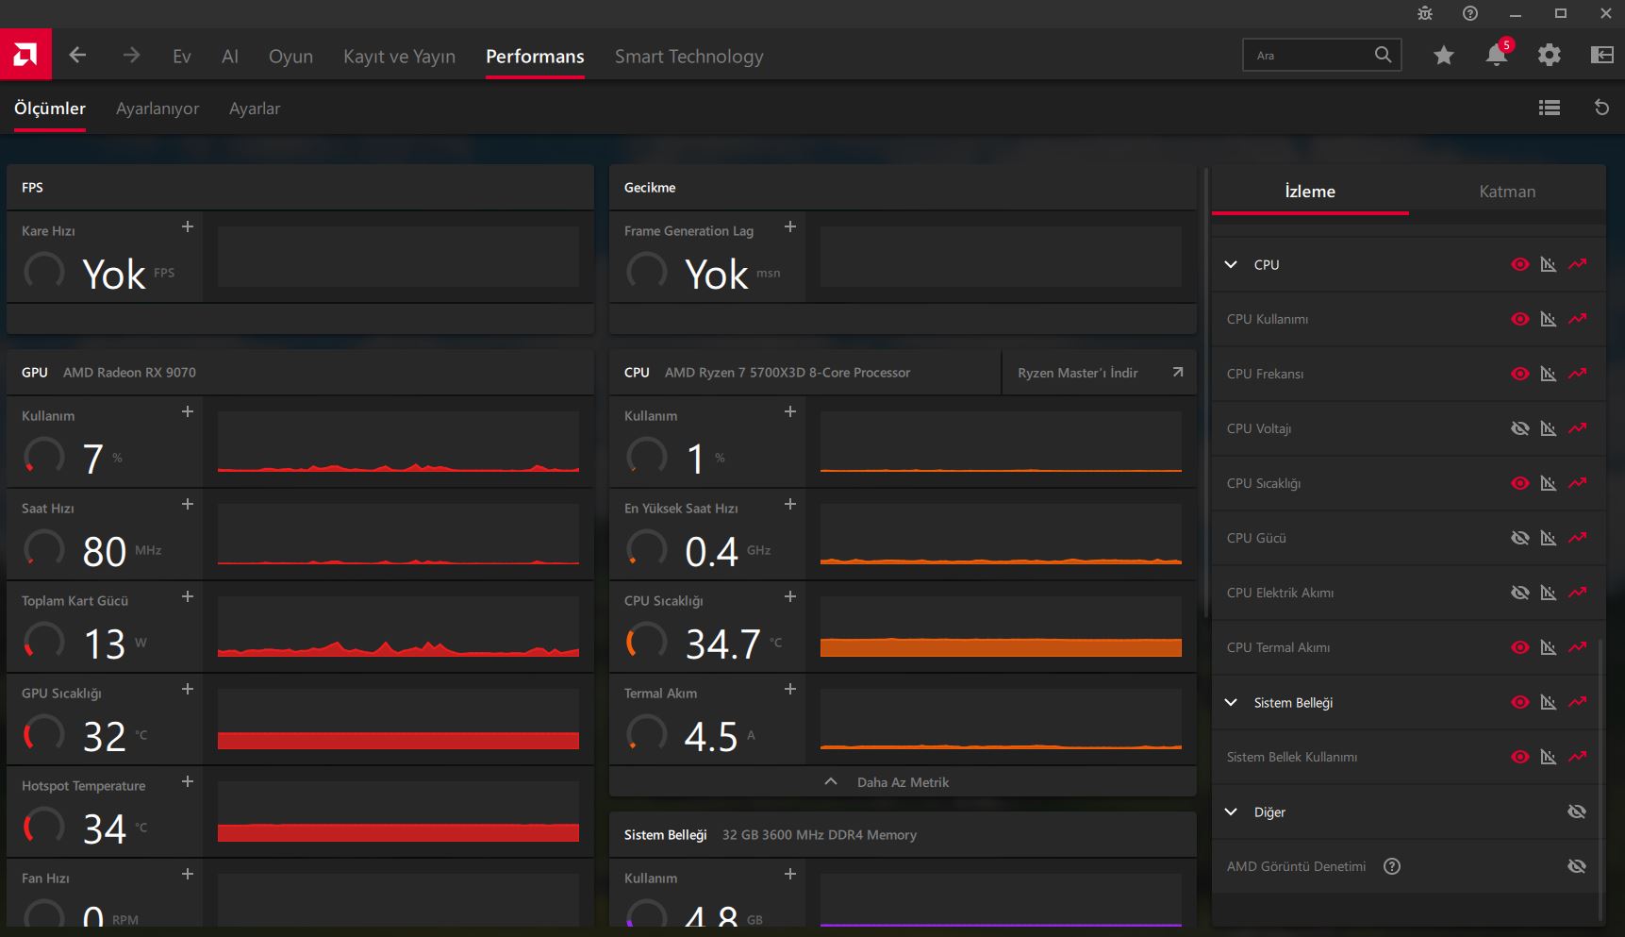Click the reset metrics icon
The width and height of the screenshot is (1625, 937).
[x=1601, y=108]
